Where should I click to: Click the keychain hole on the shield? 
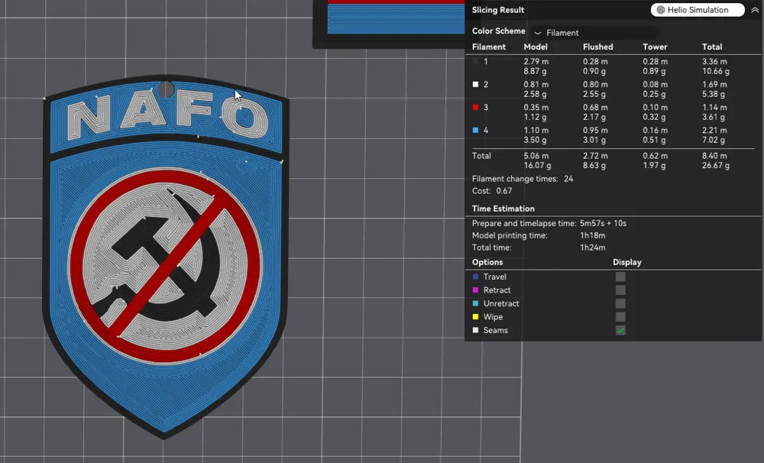[x=166, y=89]
